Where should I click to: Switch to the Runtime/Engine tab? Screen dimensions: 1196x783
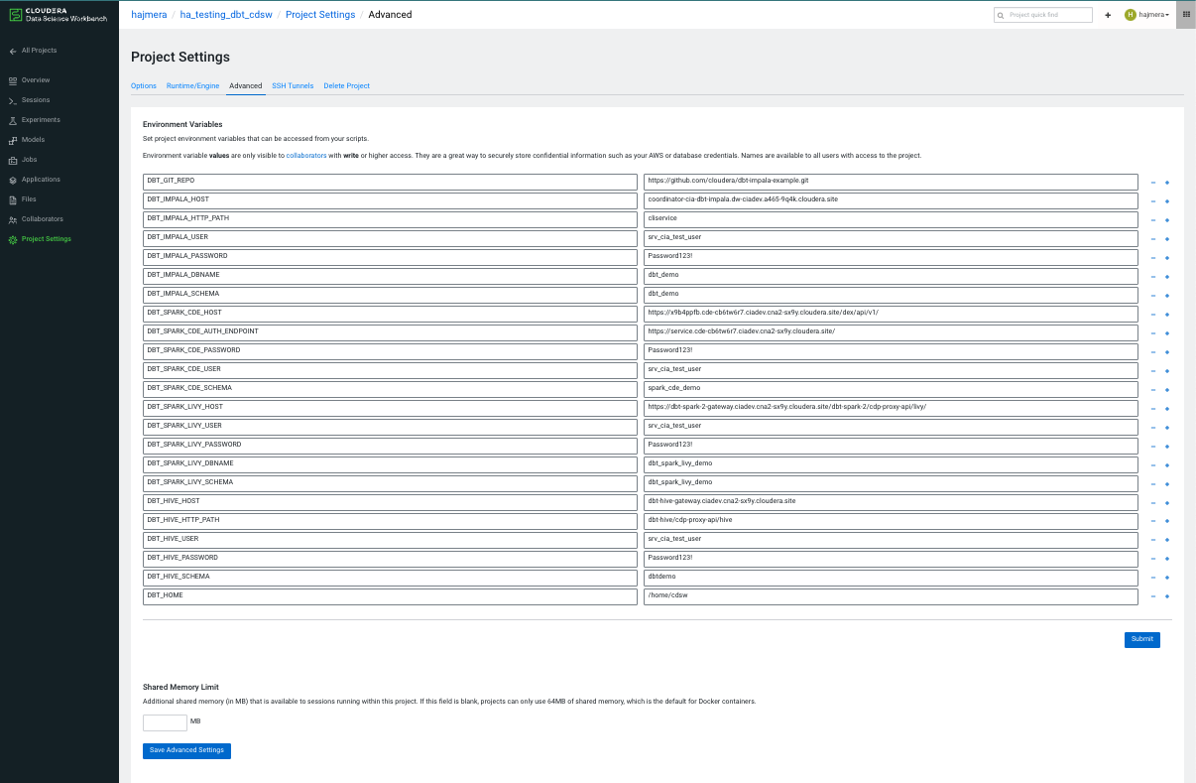[192, 86]
